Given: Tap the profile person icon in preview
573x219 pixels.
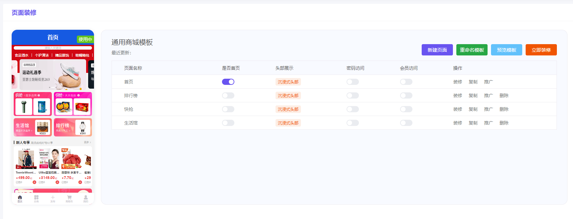Looking at the screenshot, I should [86, 198].
